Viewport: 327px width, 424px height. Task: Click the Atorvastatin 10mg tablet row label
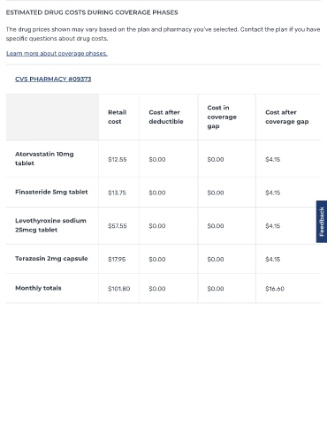[44, 158]
